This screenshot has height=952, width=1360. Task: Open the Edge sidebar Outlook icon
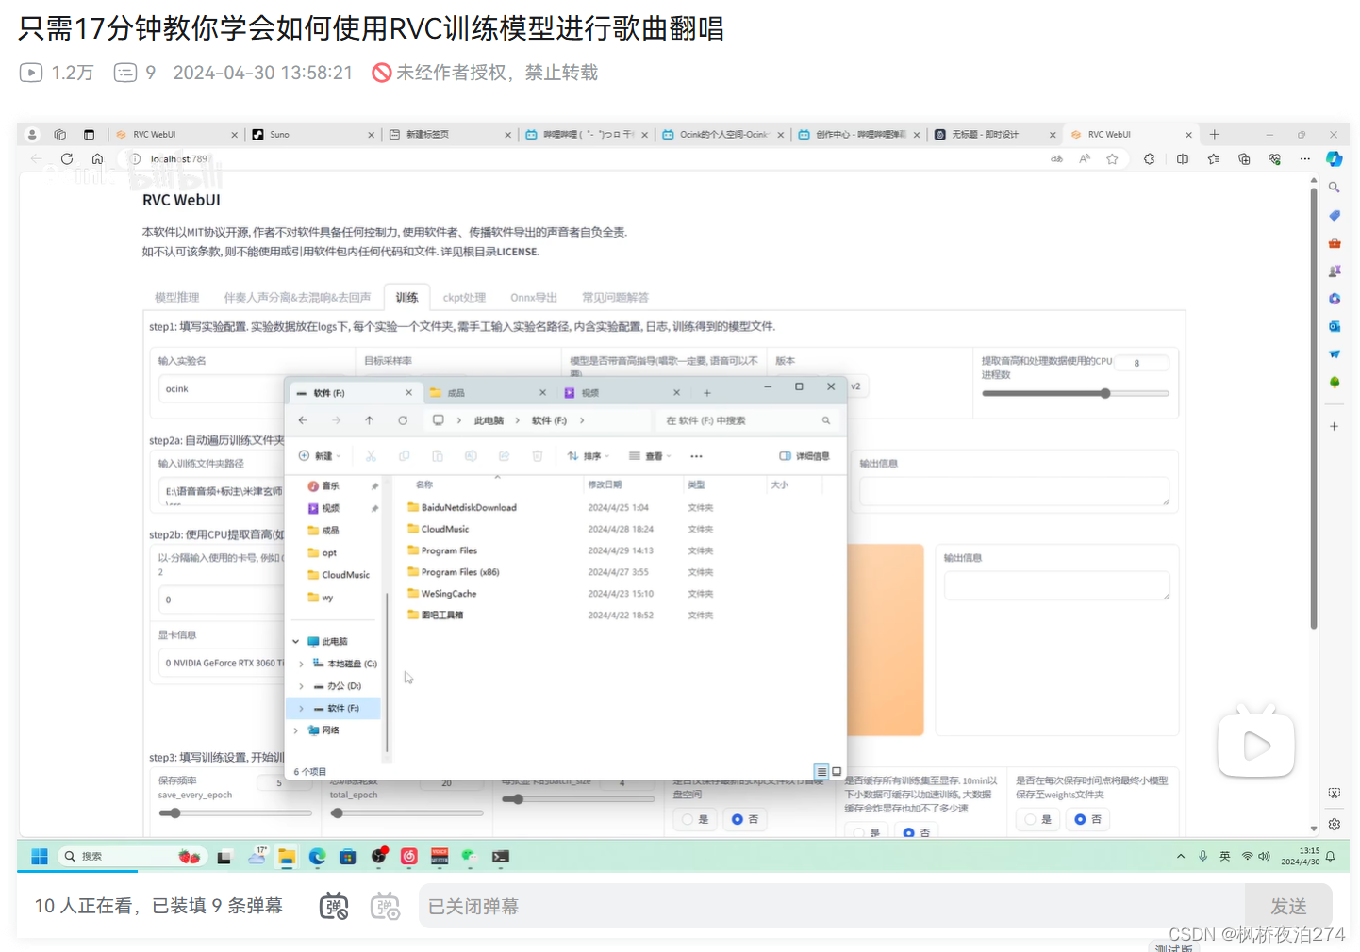(1334, 326)
